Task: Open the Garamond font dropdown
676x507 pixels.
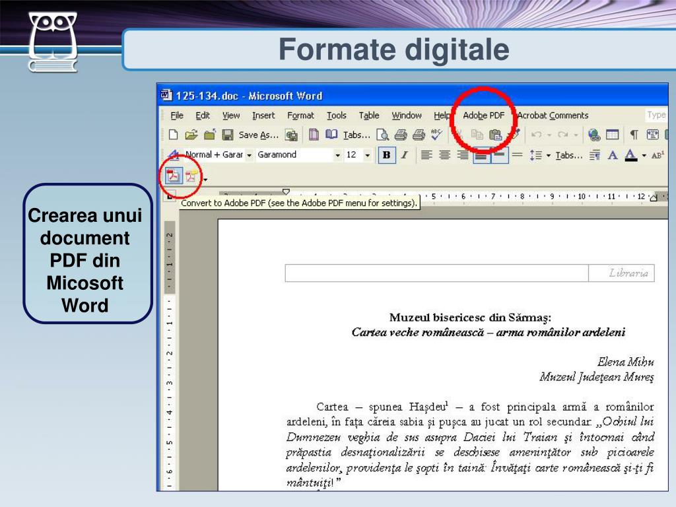Action: coord(337,155)
